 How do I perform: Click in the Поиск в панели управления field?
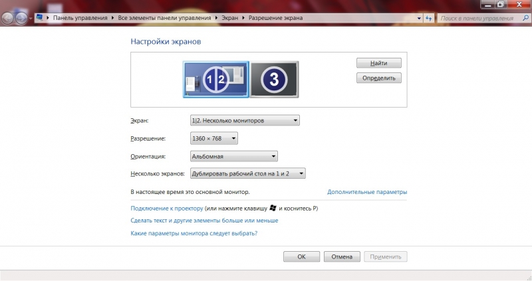pyautogui.click(x=479, y=18)
